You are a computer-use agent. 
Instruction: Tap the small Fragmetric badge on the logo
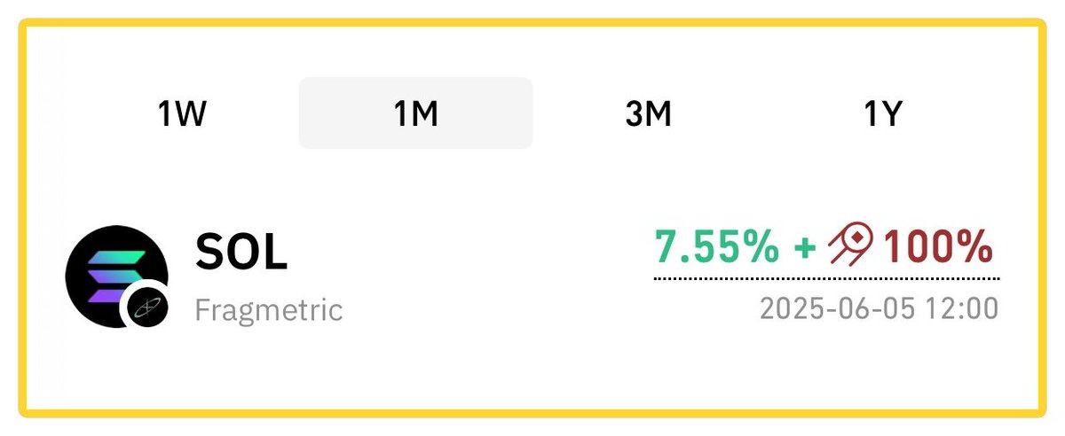pos(144,304)
